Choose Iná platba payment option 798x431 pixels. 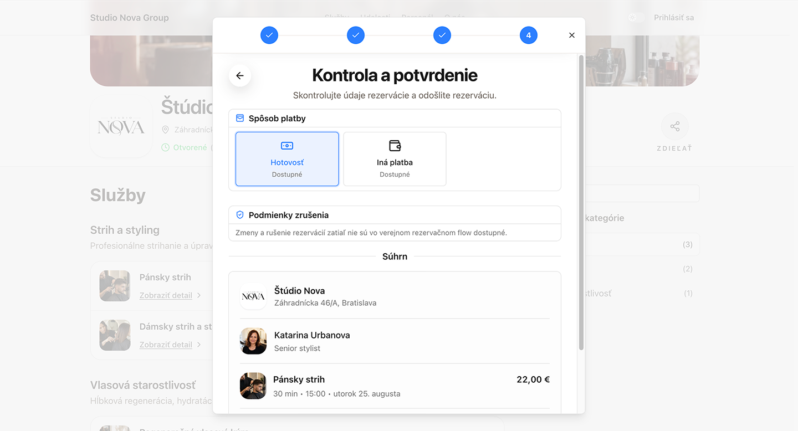click(x=395, y=159)
